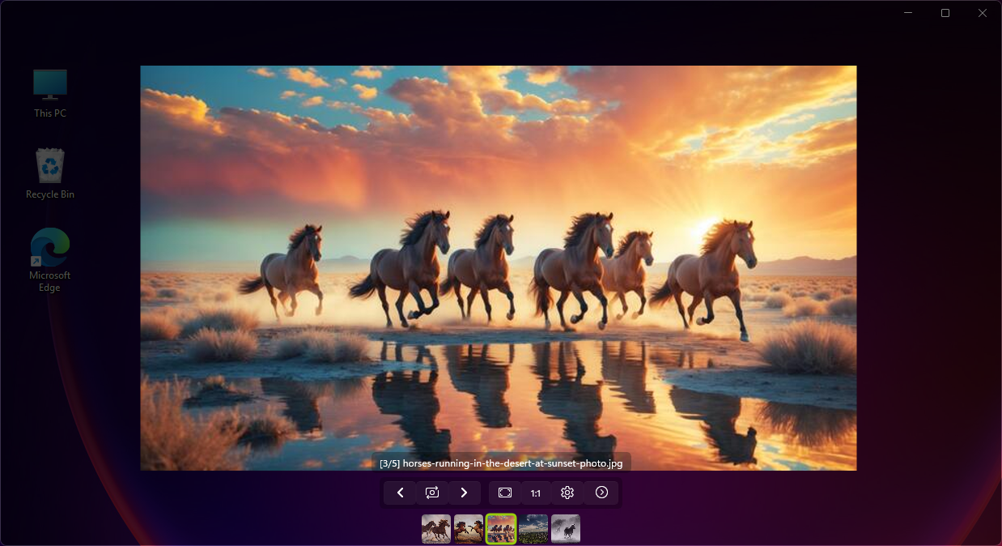Open the viewer settings gear
The width and height of the screenshot is (1002, 546).
click(x=567, y=493)
